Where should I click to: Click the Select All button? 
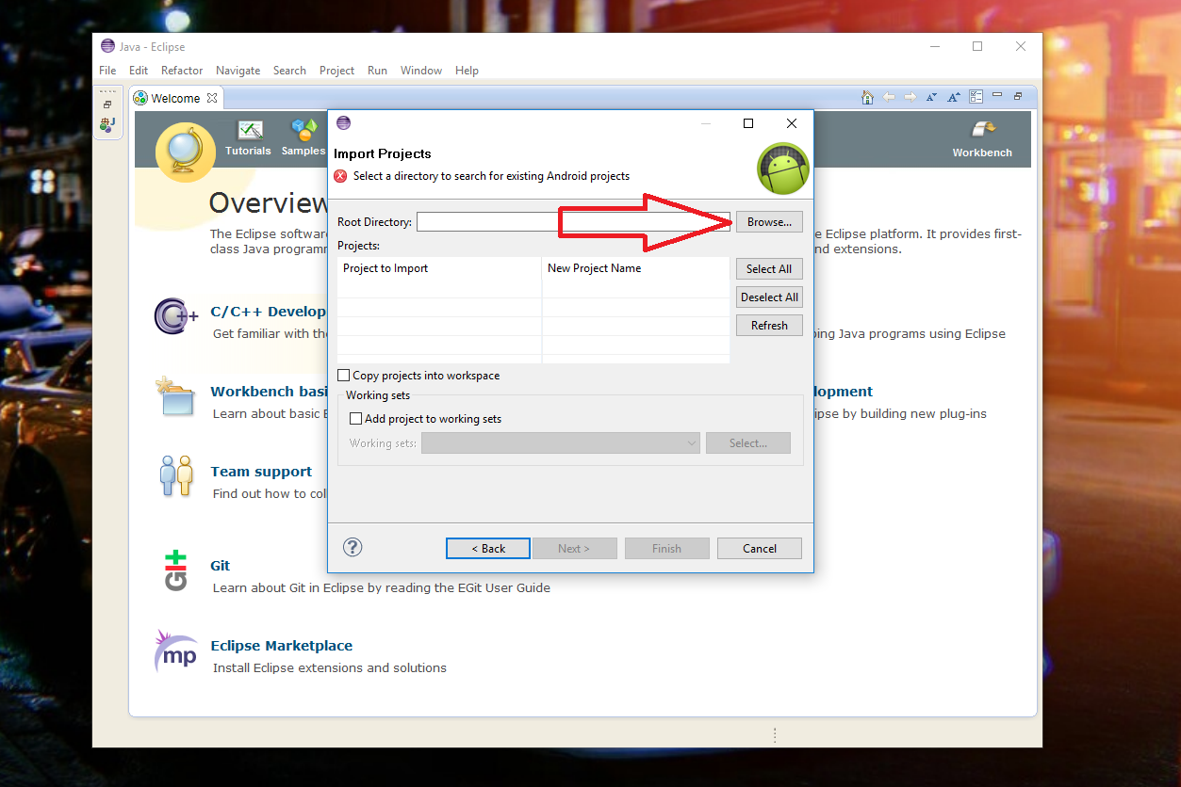pos(769,268)
